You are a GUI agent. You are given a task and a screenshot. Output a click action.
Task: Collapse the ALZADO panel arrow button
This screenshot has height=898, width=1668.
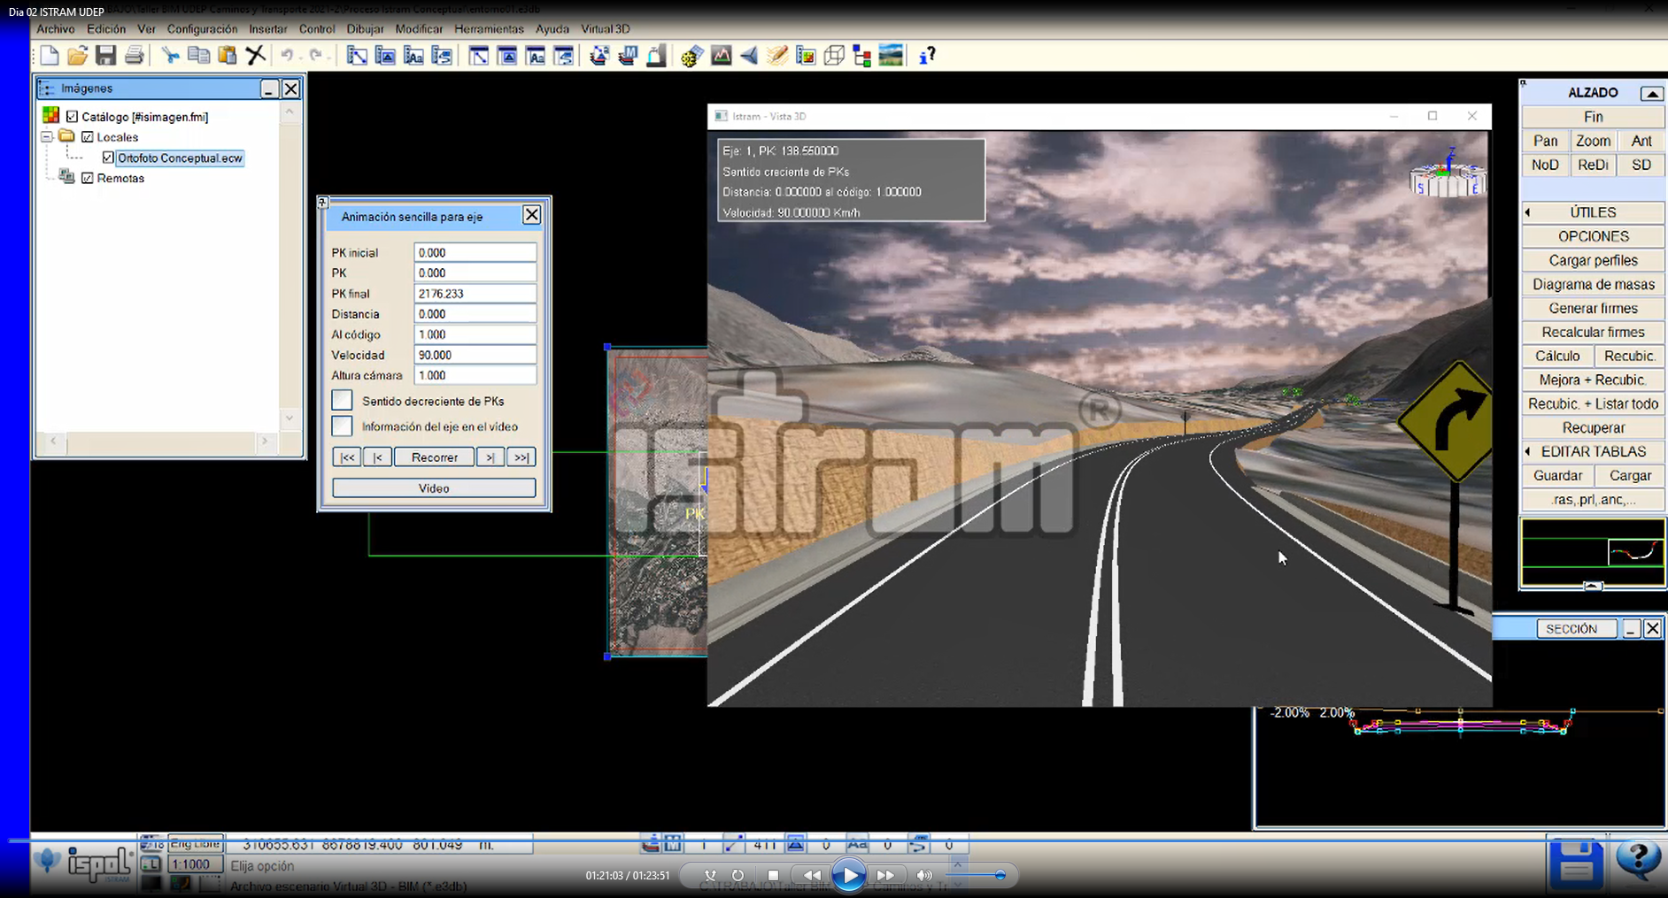point(1651,93)
